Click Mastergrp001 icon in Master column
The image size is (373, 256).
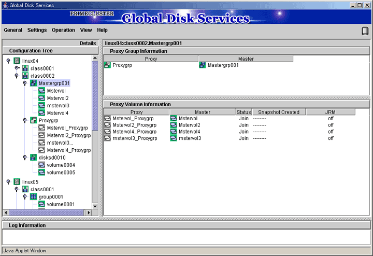pos(203,65)
